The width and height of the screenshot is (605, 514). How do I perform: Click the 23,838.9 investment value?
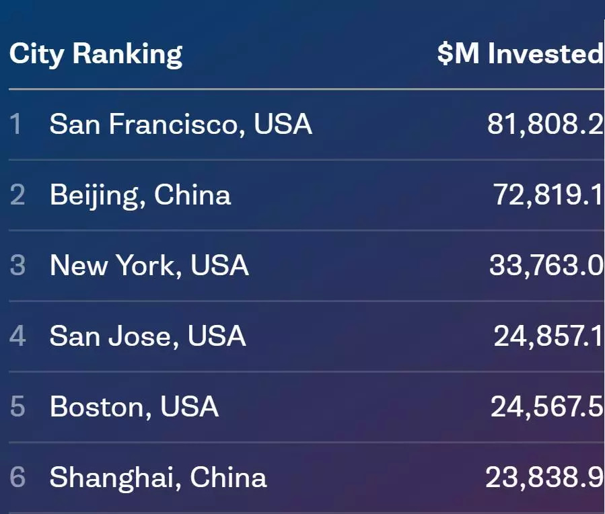click(x=544, y=478)
